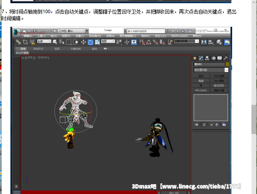Open the Group (G) menu
This screenshot has width=257, height=194.
(54, 36)
